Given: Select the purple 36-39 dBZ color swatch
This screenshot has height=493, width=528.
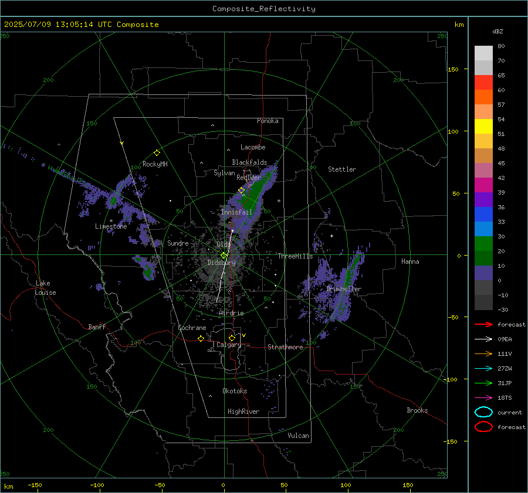Looking at the screenshot, I should tap(483, 200).
